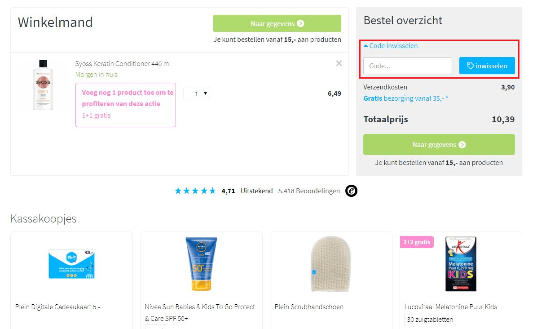
Task: Remove Syoss Keratin Conditioner with the X icon
Action: click(339, 63)
